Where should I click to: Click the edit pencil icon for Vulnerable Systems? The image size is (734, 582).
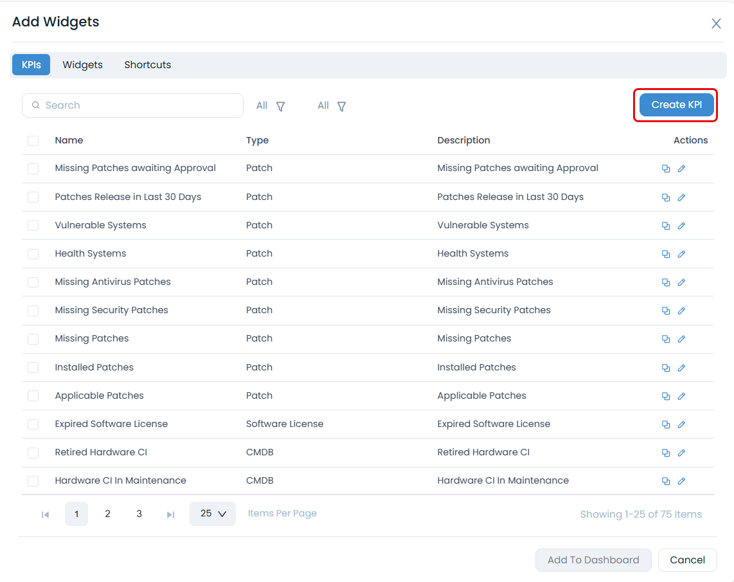[681, 225]
